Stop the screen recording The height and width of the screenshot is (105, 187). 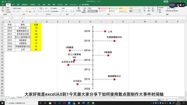click(x=181, y=5)
